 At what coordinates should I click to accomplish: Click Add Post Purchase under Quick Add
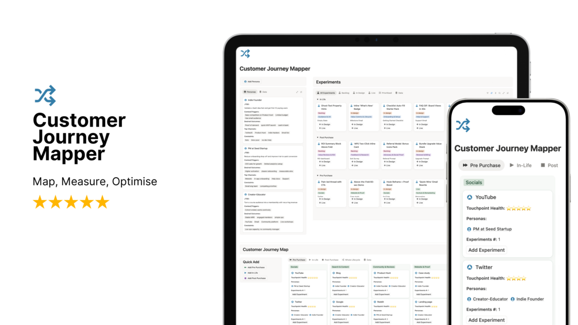(255, 278)
